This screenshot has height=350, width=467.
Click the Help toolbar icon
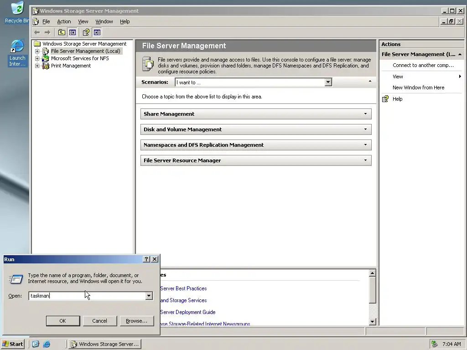pos(86,32)
